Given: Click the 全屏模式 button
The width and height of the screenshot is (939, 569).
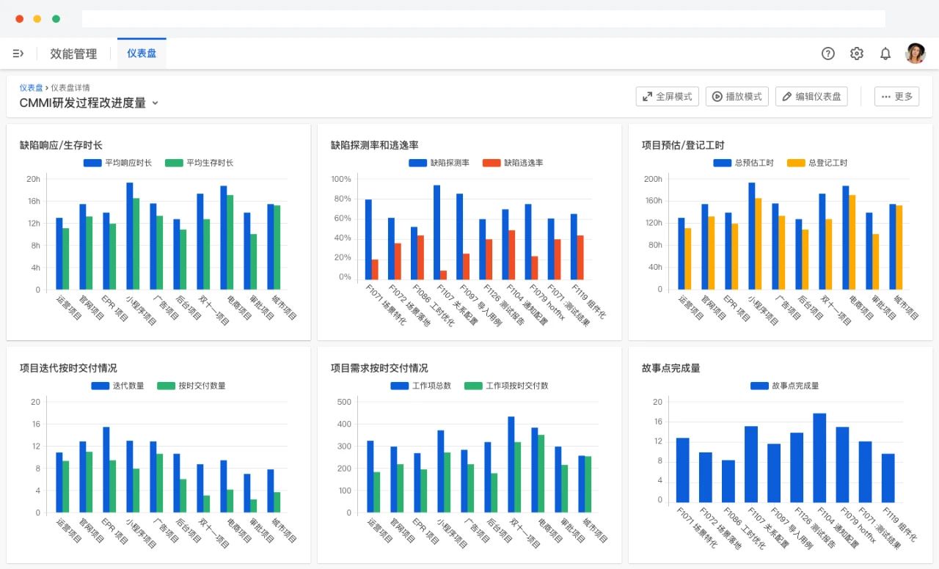Looking at the screenshot, I should [667, 96].
